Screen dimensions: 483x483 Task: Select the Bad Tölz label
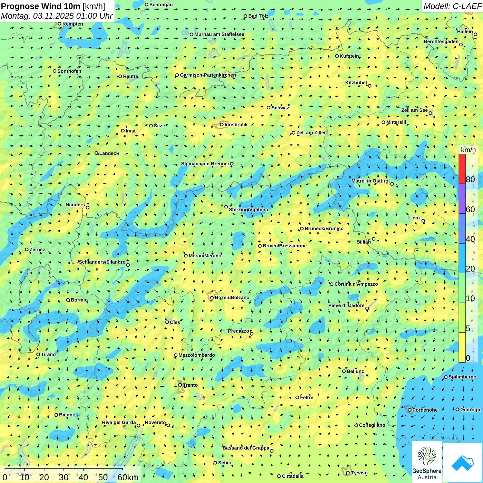258,16
